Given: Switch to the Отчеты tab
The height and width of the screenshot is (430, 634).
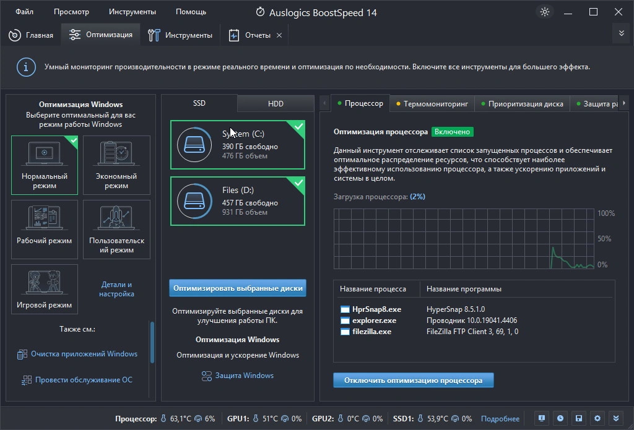Looking at the screenshot, I should point(250,35).
